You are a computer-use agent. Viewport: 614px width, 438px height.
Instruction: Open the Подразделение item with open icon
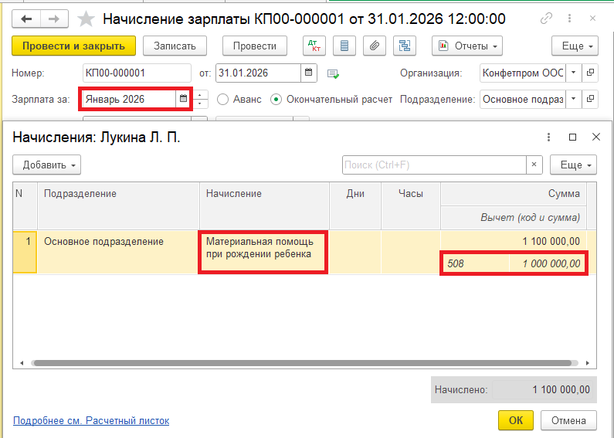pyautogui.click(x=590, y=99)
